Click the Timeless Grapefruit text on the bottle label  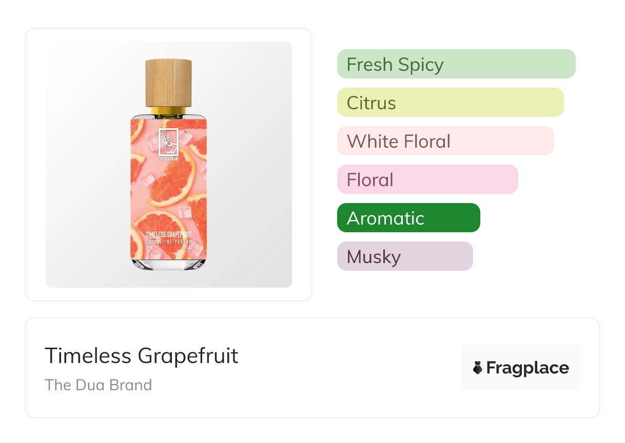coord(168,234)
